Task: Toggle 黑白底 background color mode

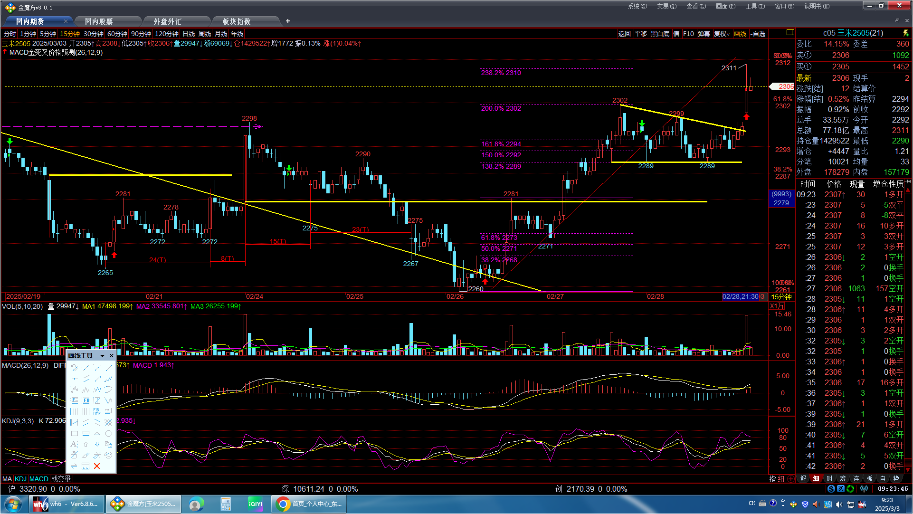Action: (660, 34)
